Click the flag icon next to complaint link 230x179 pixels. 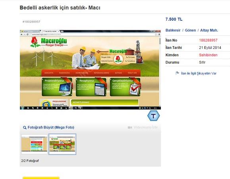pyautogui.click(x=177, y=73)
